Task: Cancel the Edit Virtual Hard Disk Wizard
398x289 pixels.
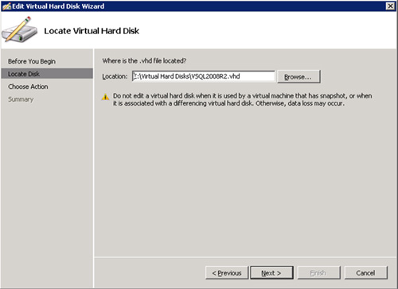Action: [x=366, y=273]
